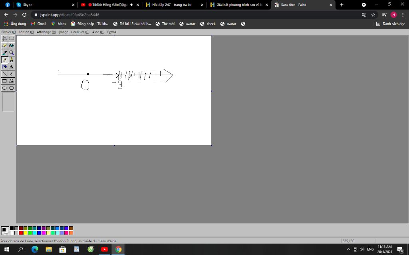Open the Windows Start menu
409x255 pixels.
point(7,249)
